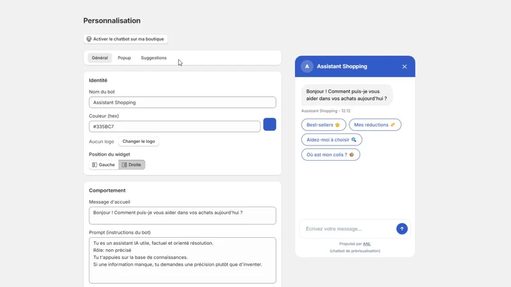This screenshot has width=511, height=287.
Task: Select the Général tab
Action: tap(100, 58)
